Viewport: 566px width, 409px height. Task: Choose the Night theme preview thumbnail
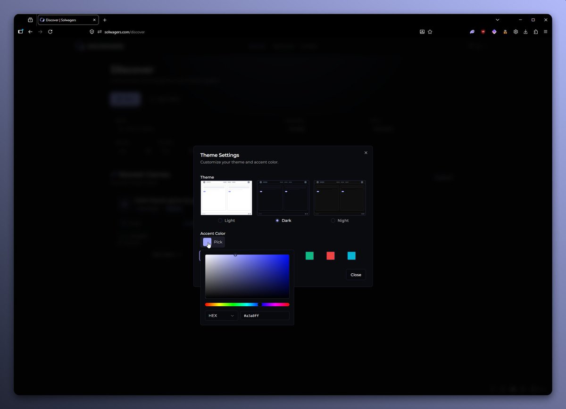pos(340,198)
